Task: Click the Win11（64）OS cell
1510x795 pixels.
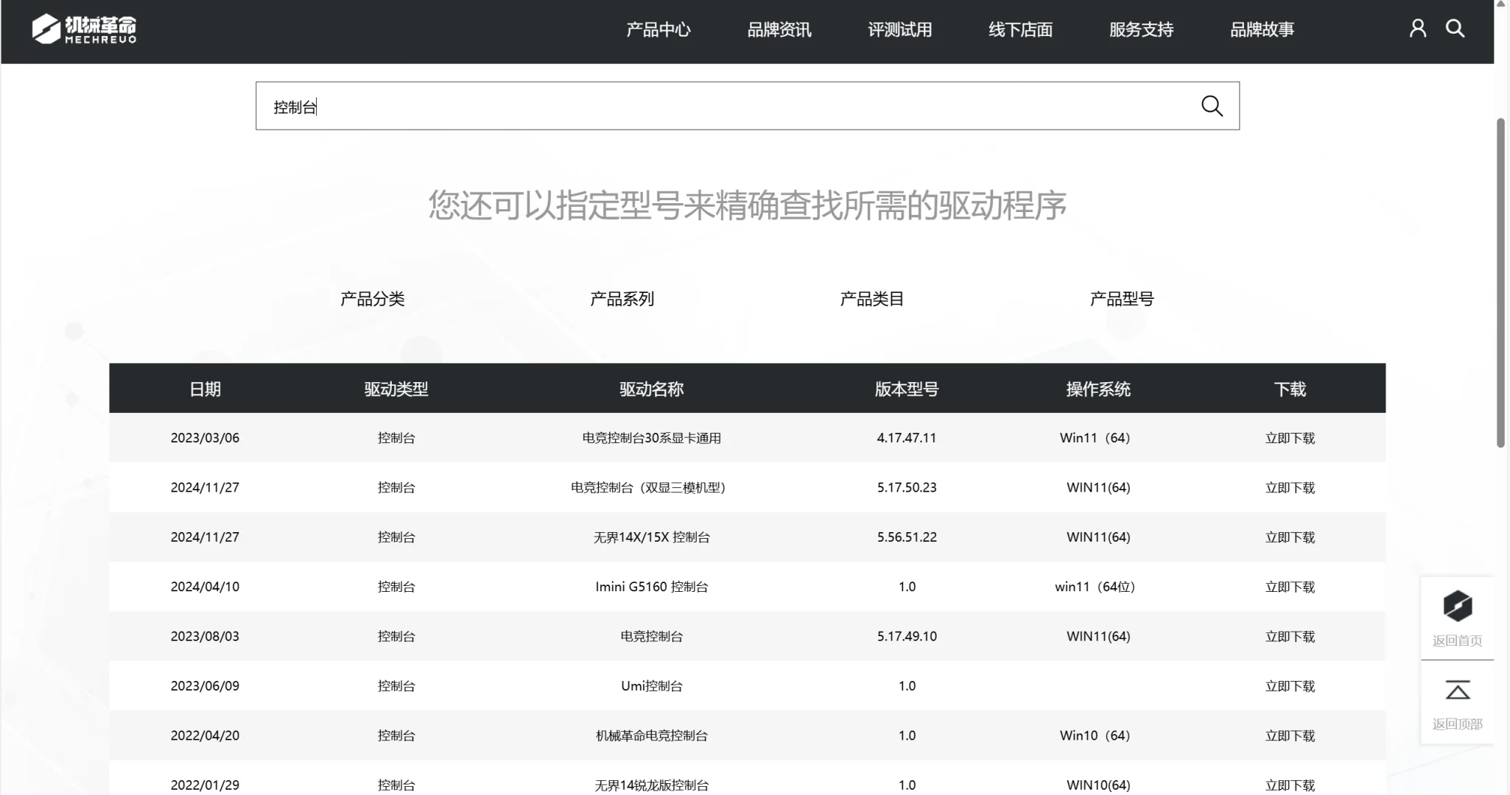Action: pos(1095,438)
